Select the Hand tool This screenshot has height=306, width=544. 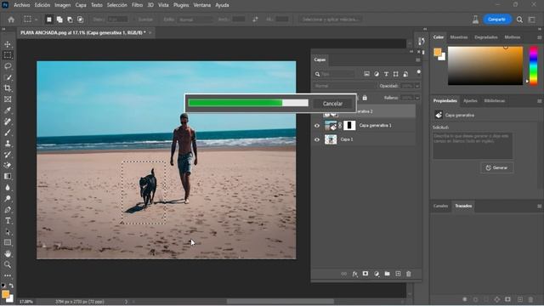[8, 253]
